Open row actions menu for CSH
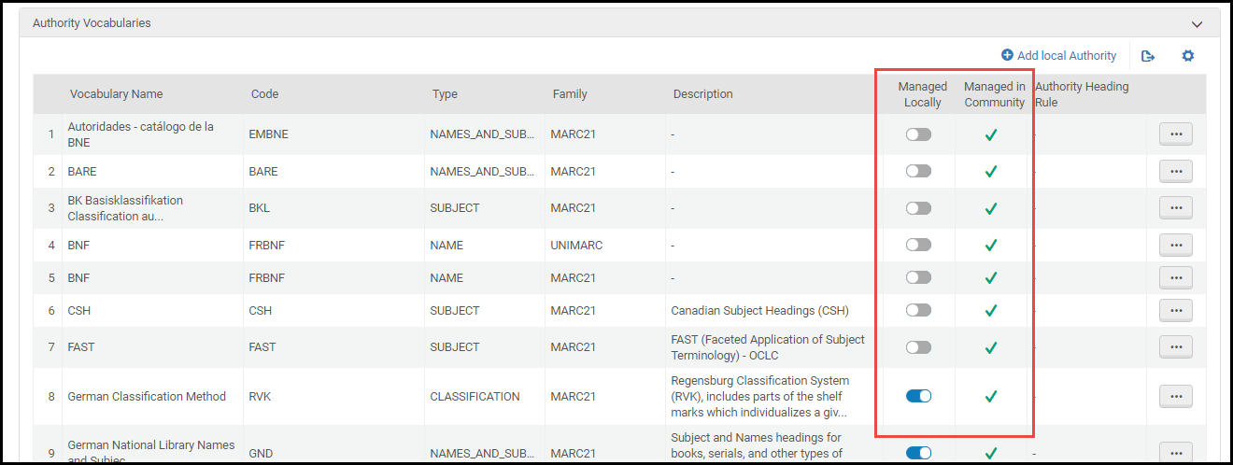1233x465 pixels. point(1175,310)
